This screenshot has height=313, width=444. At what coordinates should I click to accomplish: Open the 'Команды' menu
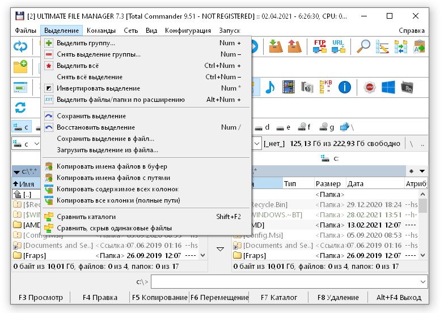click(101, 30)
